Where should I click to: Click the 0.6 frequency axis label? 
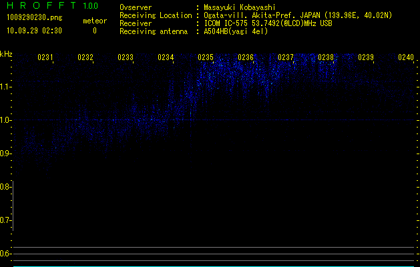point(5,254)
